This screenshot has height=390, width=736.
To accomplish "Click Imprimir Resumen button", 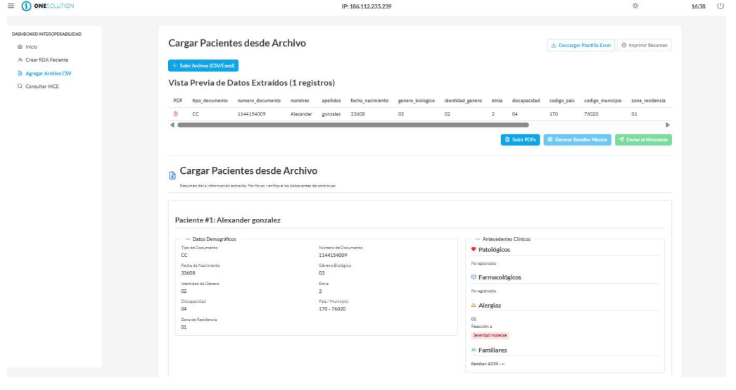I will coord(645,46).
